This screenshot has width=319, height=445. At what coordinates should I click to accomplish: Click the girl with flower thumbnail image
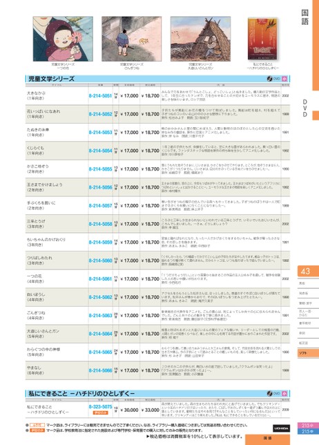(63, 39)
